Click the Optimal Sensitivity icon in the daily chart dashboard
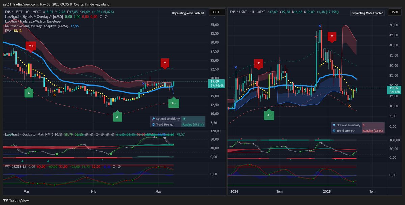The image size is (405, 205). pyautogui.click(x=154, y=119)
